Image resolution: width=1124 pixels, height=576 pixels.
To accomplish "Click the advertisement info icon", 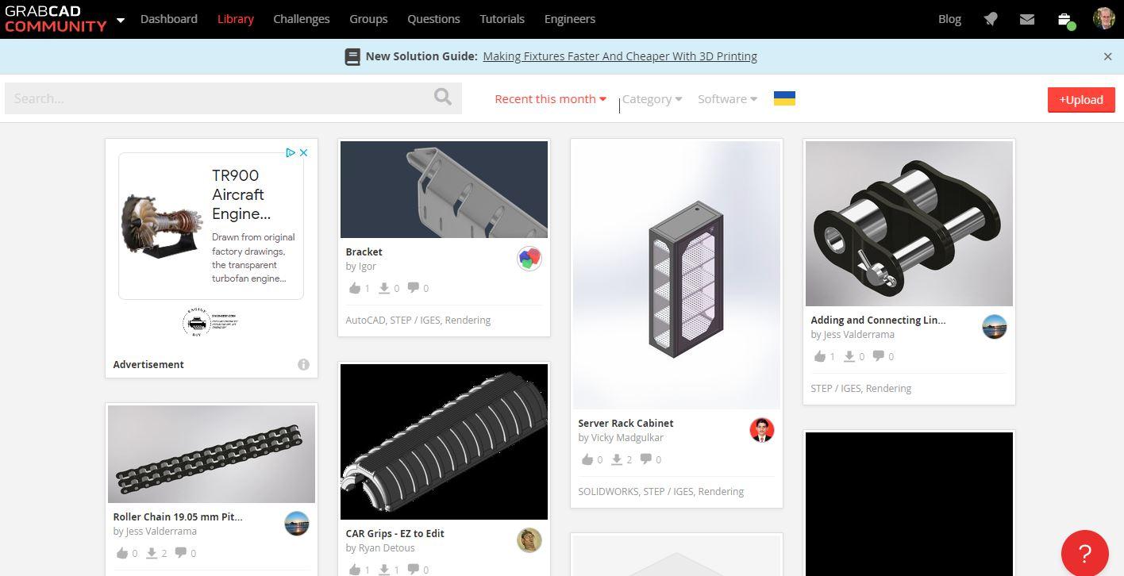I will [303, 364].
